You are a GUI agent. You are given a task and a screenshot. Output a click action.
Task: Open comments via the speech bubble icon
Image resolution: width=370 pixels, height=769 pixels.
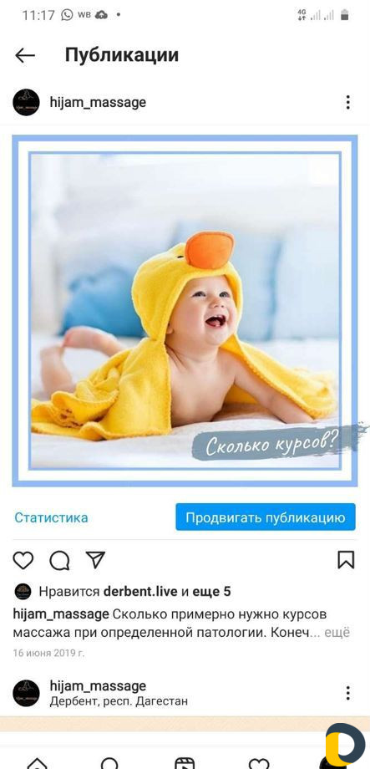59,560
